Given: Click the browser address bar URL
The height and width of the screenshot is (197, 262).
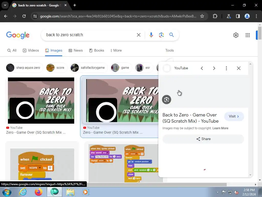Looking at the screenshot, I should (118, 16).
